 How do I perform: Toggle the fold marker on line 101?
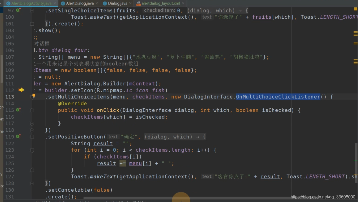[x=32, y=24]
